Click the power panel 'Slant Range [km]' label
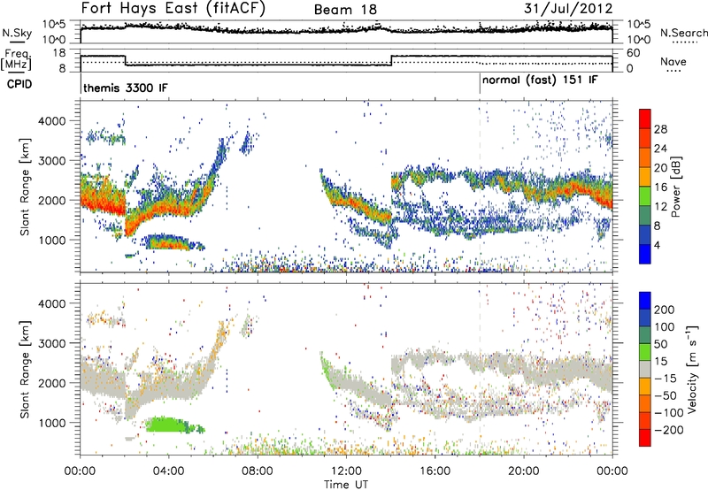Image resolution: width=708 pixels, height=490 pixels. point(25,188)
